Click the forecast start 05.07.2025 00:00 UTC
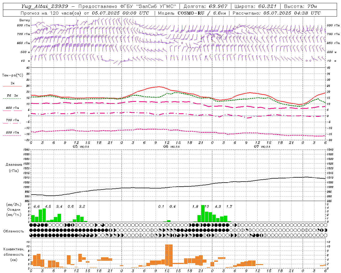The image size is (341, 273). pos(120,13)
